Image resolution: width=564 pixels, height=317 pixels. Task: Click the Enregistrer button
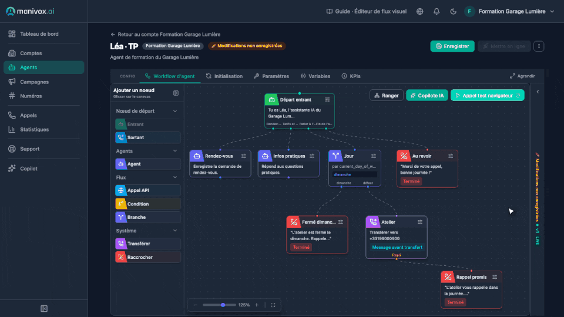(452, 46)
